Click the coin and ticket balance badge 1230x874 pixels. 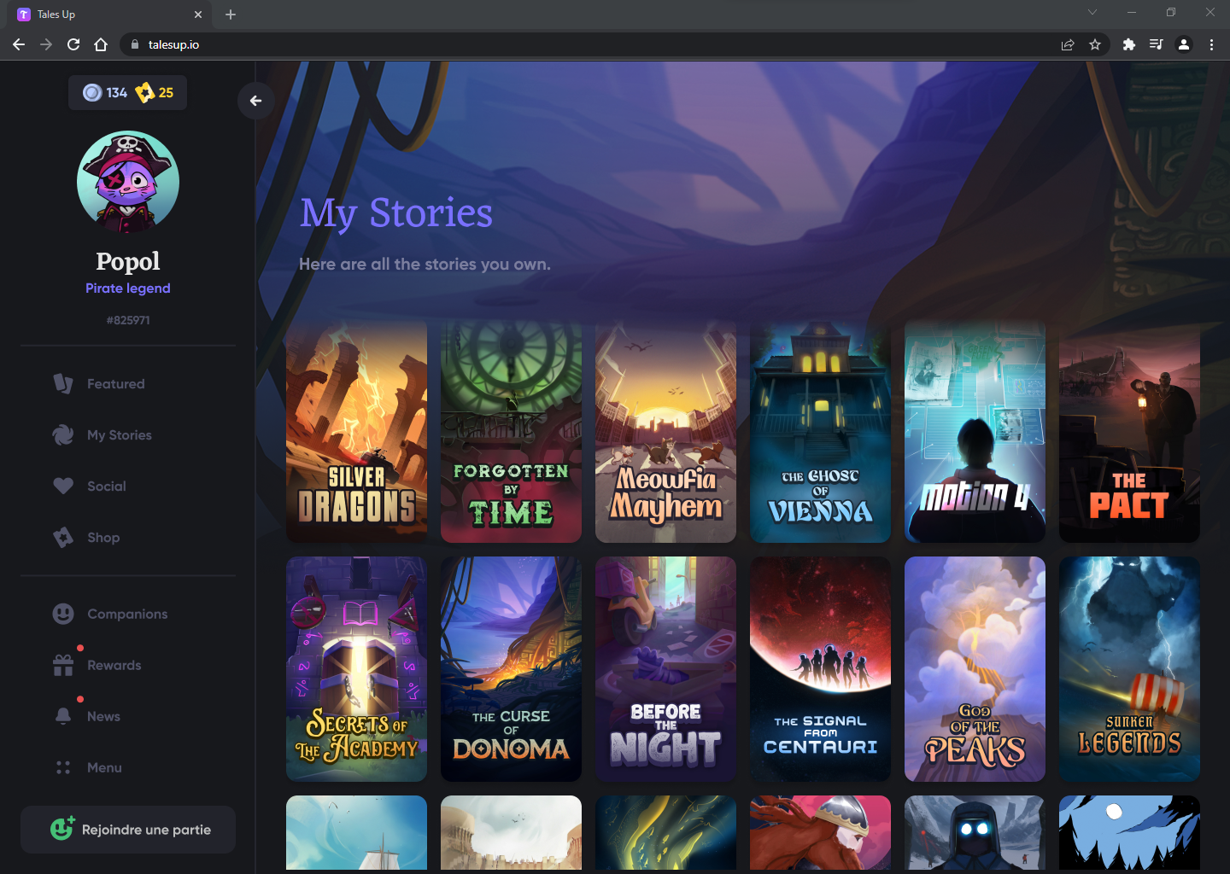[128, 92]
